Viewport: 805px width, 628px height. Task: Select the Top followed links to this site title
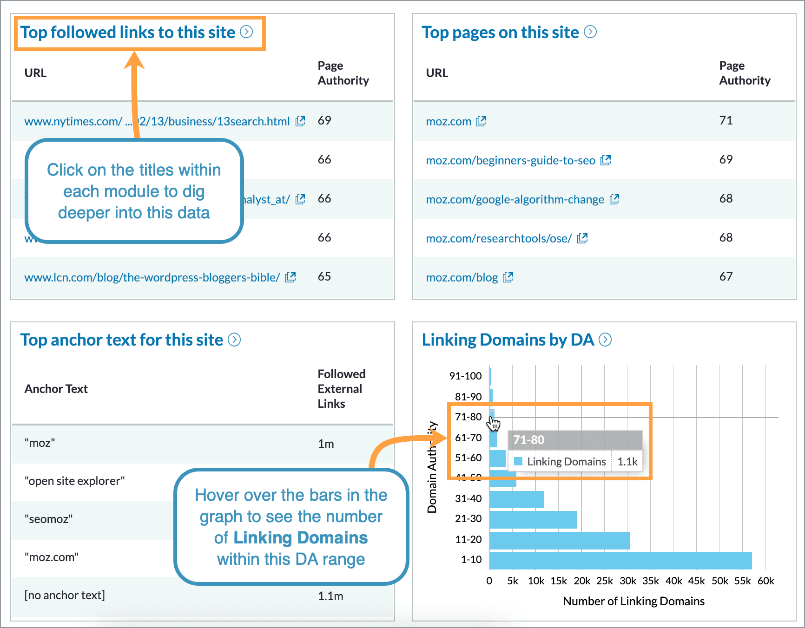pos(128,32)
